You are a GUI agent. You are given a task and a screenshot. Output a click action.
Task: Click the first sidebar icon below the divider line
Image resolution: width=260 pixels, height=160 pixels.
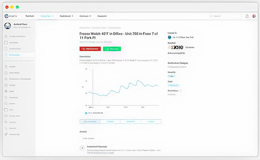pyautogui.click(x=6, y=67)
